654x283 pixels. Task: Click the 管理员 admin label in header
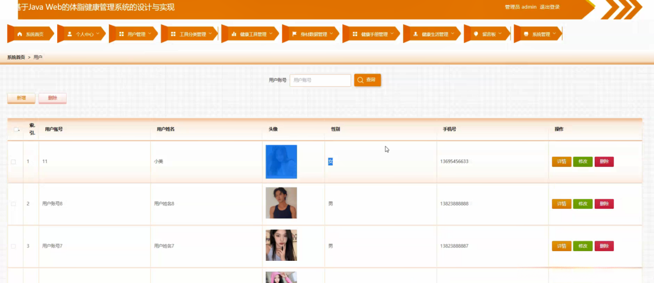pyautogui.click(x=521, y=7)
